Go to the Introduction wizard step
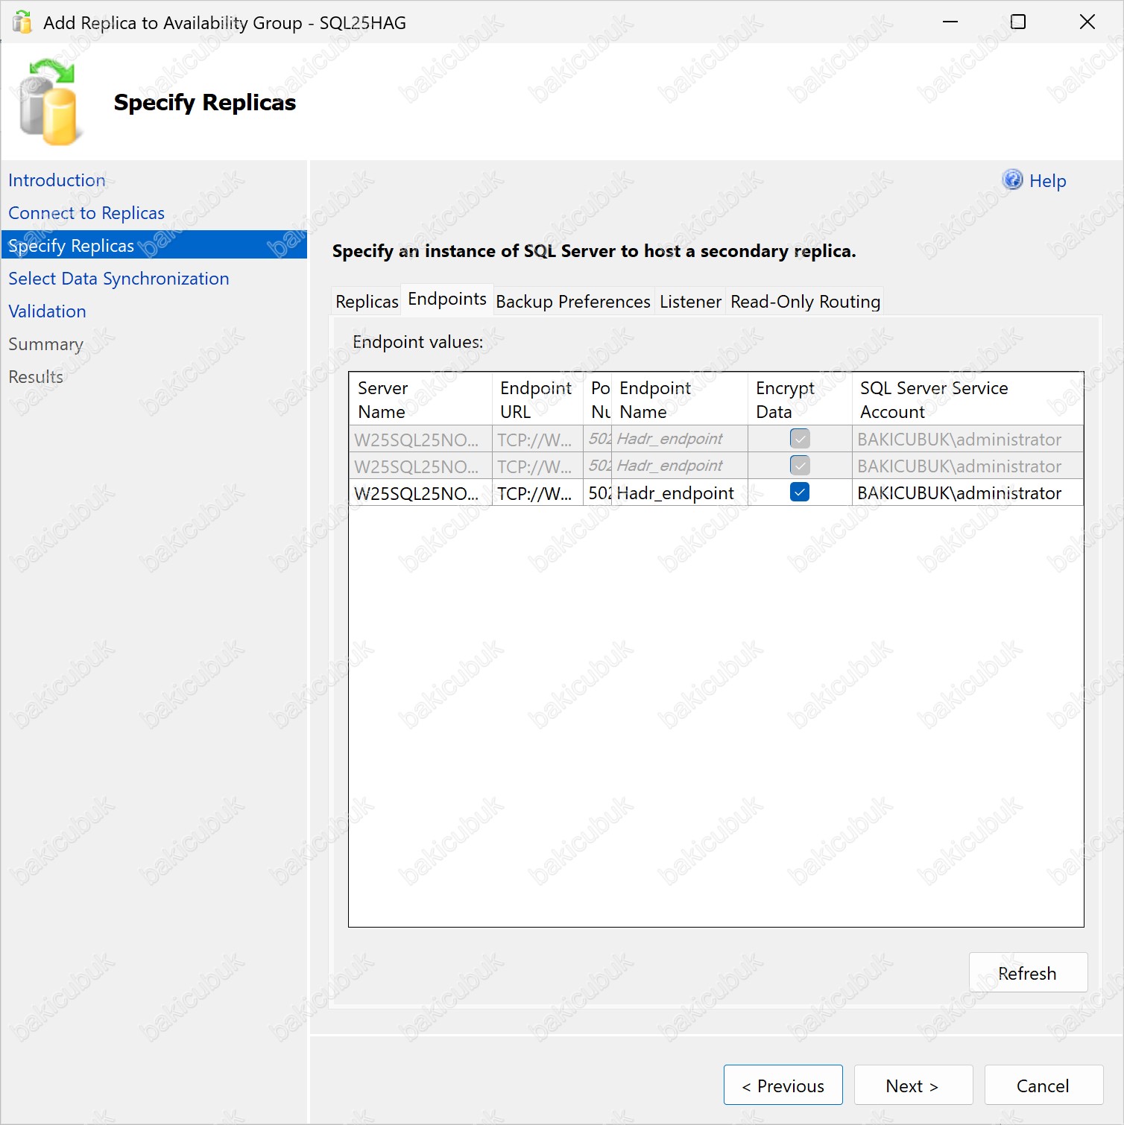1124x1125 pixels. (x=57, y=180)
